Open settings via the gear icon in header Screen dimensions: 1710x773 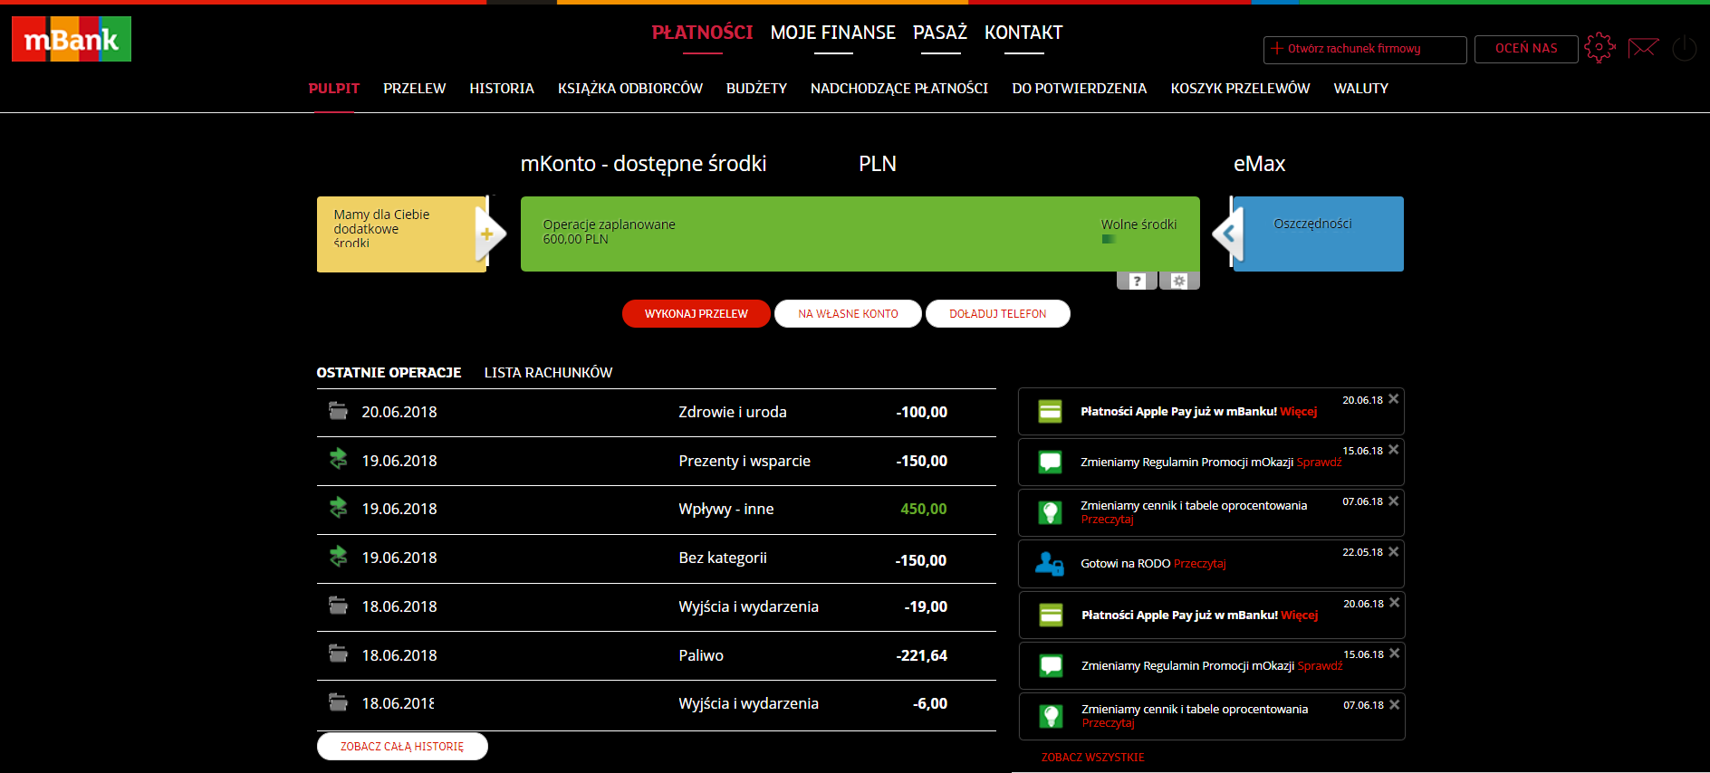click(1600, 47)
